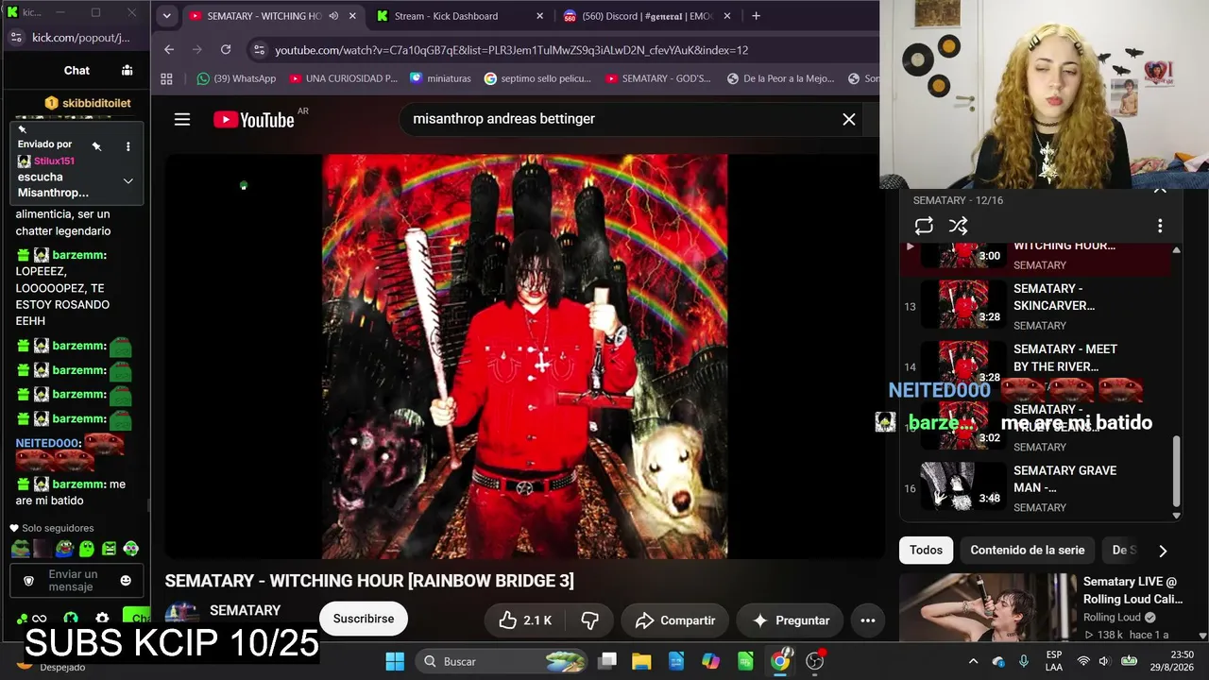Open Kick chat settings gear

pyautogui.click(x=102, y=619)
